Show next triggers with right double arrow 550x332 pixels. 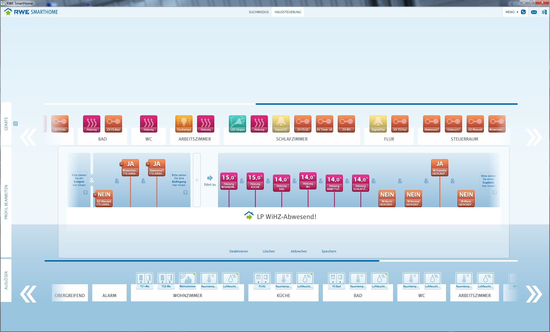[534, 294]
